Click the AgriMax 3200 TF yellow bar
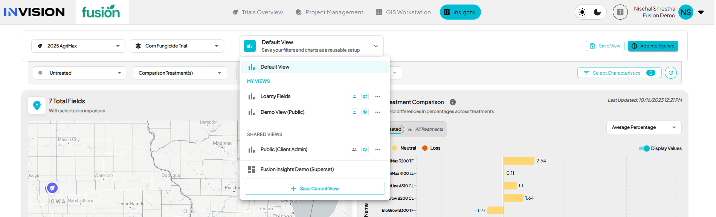The image size is (716, 217). [519, 161]
